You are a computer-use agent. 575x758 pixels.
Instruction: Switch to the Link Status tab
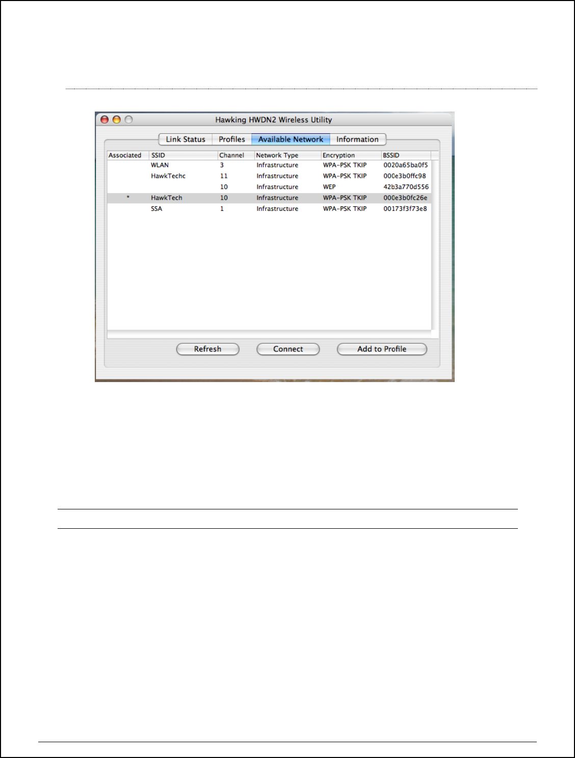(186, 139)
